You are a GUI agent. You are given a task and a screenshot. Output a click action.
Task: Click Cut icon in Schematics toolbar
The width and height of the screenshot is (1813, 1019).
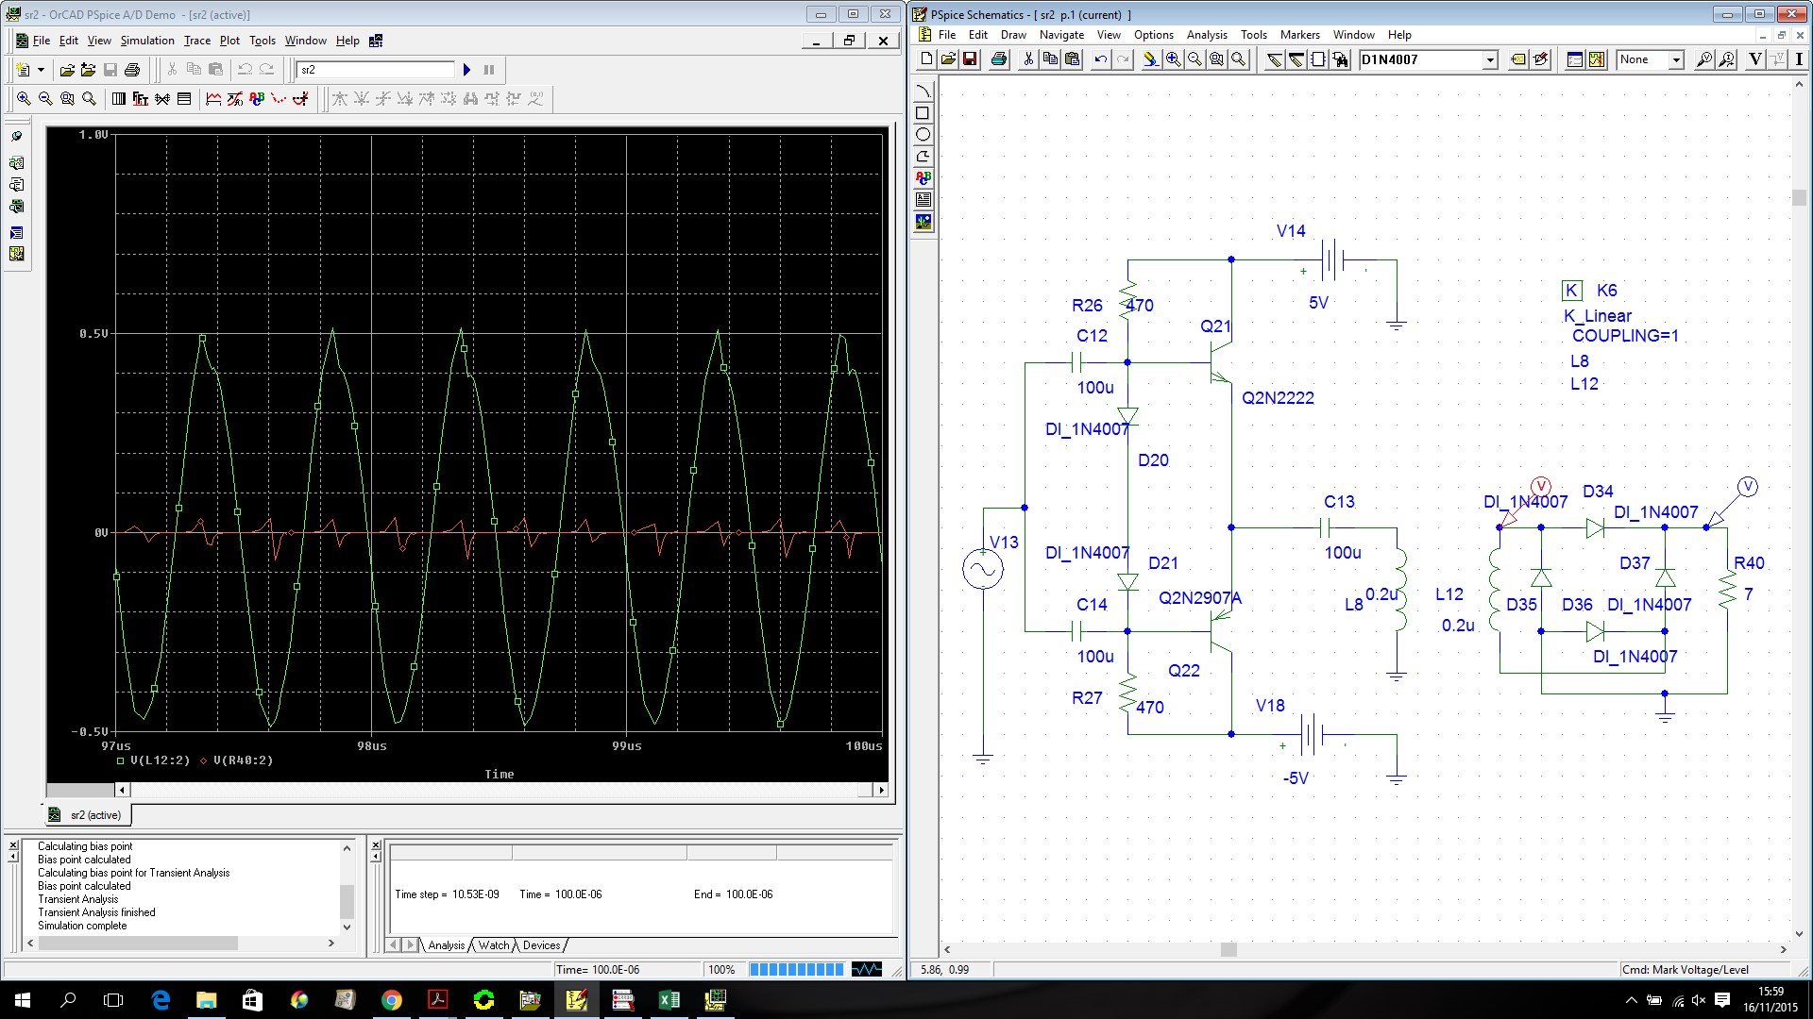(1028, 59)
